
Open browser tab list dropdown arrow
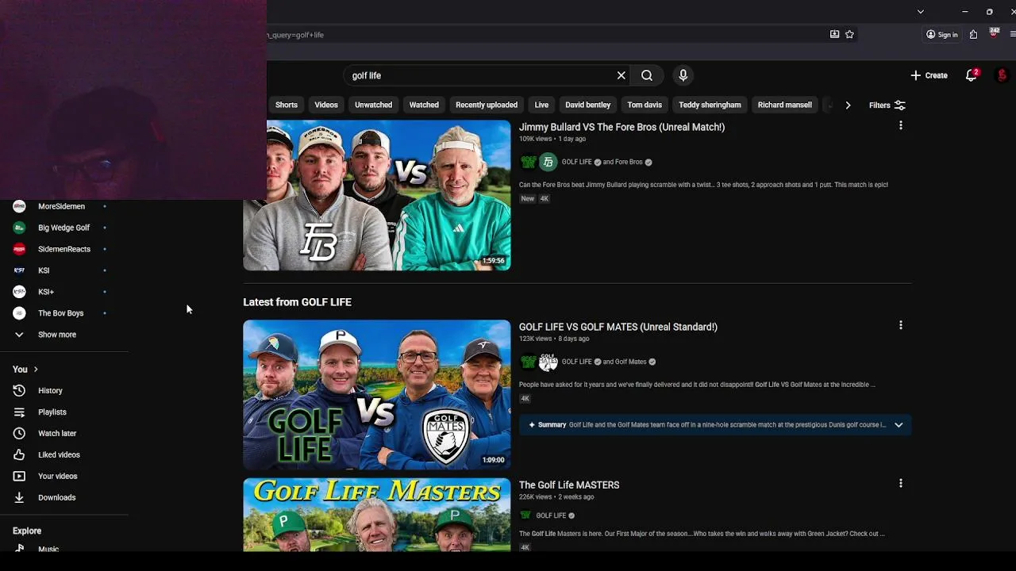[920, 11]
